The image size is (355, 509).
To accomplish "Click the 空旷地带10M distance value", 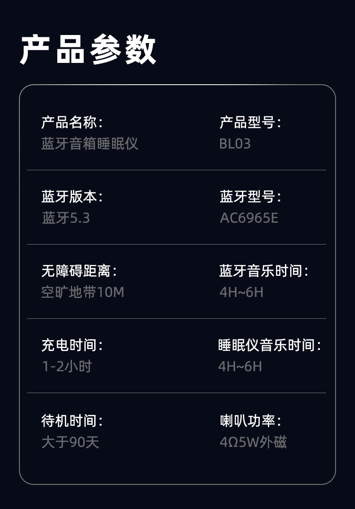I will [83, 292].
